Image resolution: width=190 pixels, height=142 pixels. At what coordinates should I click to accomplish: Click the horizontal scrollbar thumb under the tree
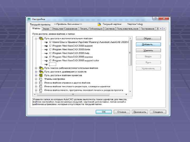(x=73, y=94)
